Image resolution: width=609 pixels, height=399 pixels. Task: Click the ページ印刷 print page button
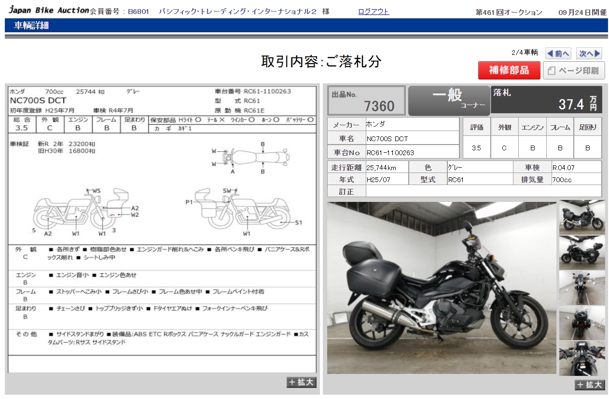(x=574, y=70)
